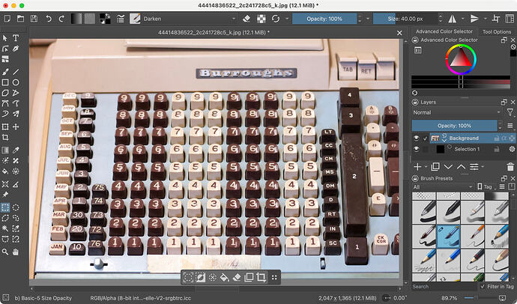Image resolution: width=517 pixels, height=304 pixels.
Task: Click the document tab 44414836522_2c241728c5_k.jpg
Action: 214,33
